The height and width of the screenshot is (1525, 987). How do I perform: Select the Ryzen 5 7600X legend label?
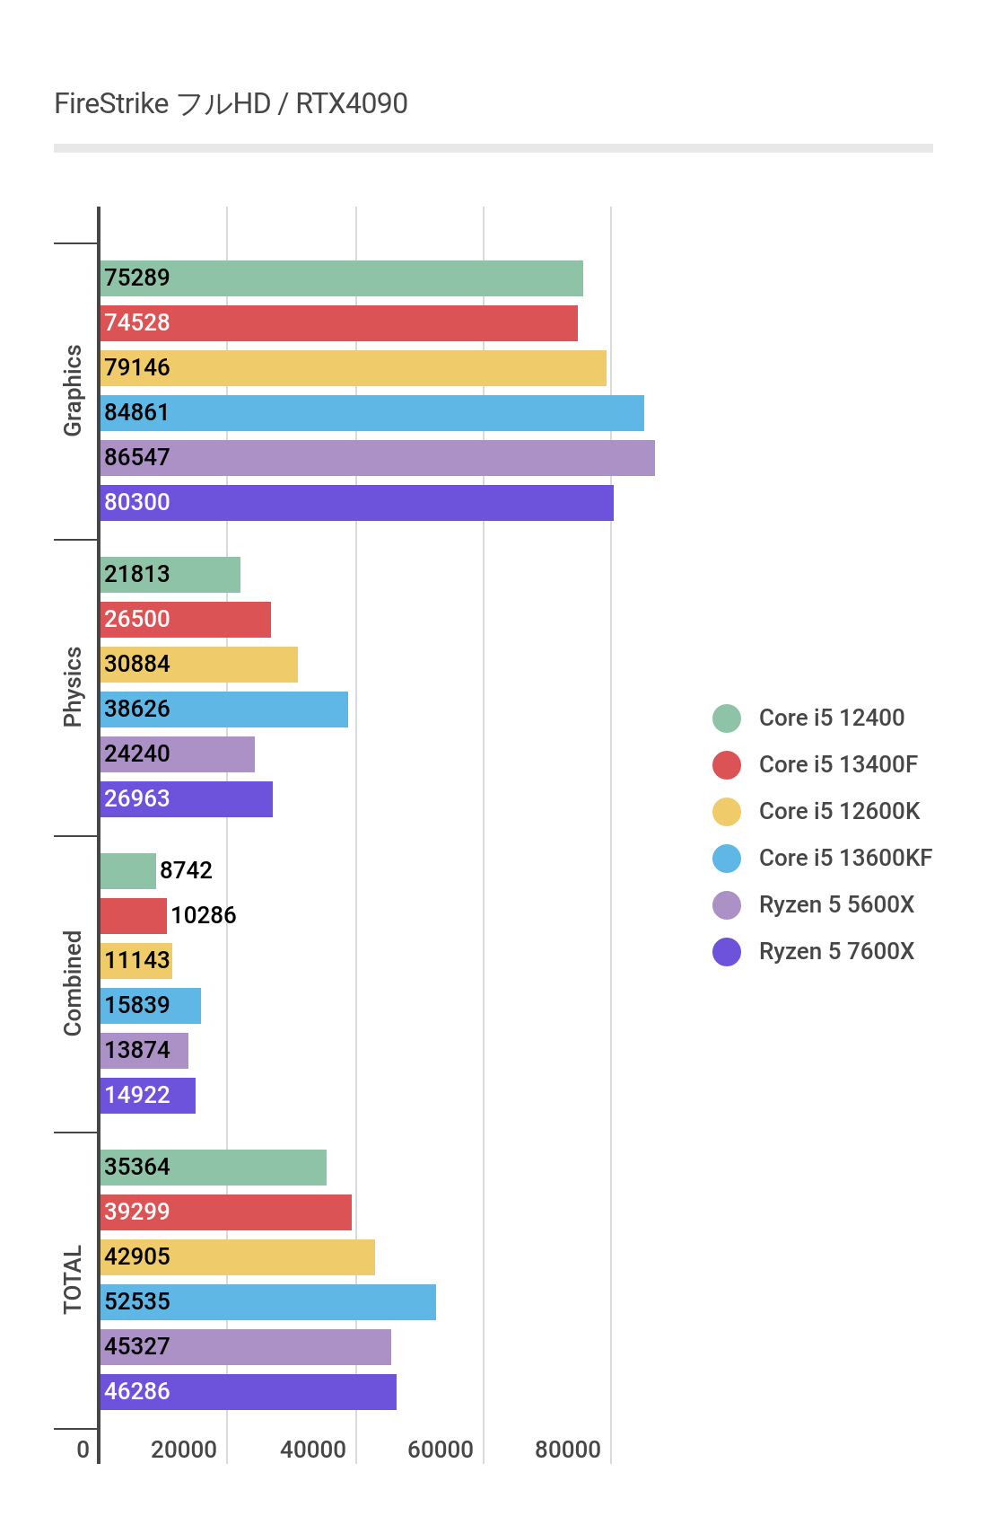[836, 952]
